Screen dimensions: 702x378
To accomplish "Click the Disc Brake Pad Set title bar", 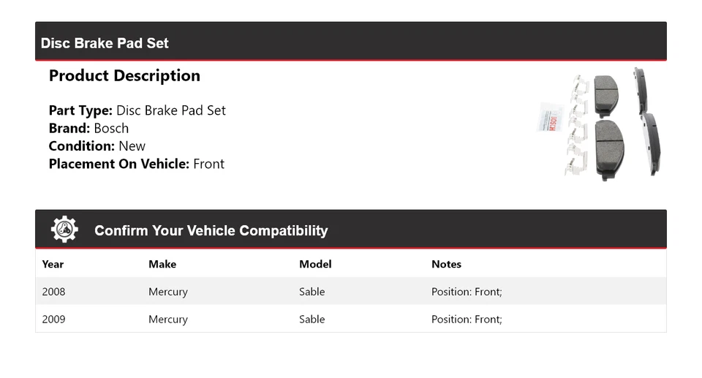I will click(x=105, y=43).
